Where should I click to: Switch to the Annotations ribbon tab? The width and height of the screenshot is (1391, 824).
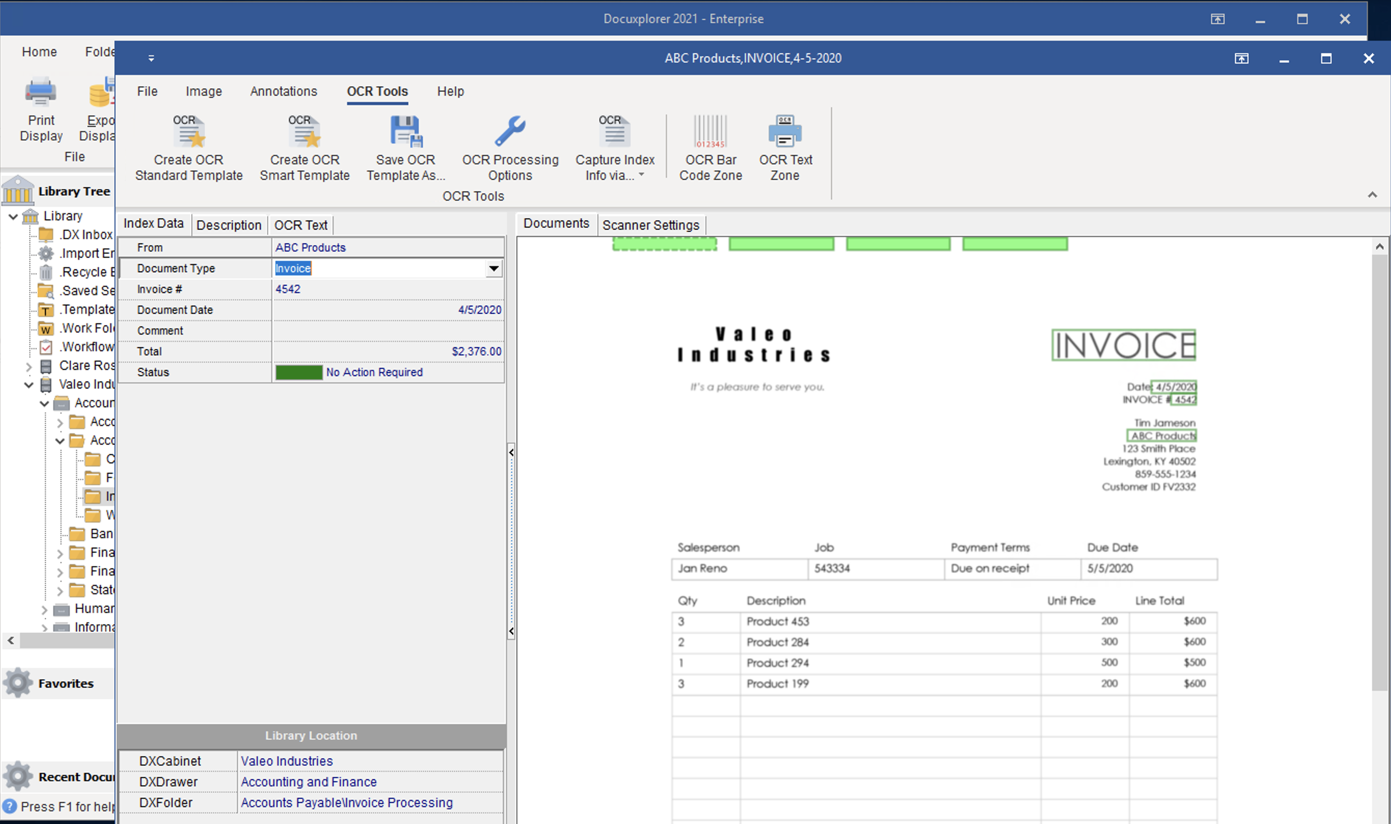[x=284, y=91]
